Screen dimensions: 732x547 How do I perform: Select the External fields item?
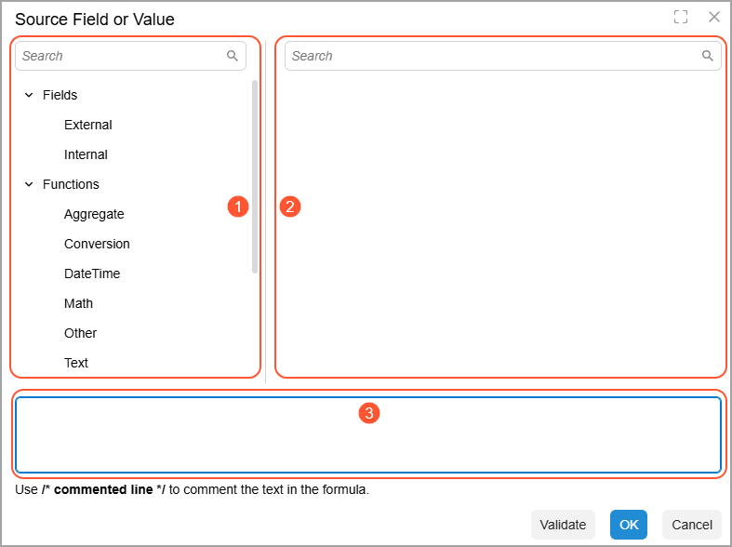(87, 125)
